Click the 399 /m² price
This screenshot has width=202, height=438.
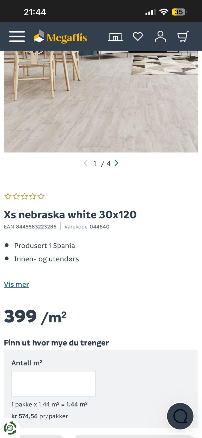35,317
